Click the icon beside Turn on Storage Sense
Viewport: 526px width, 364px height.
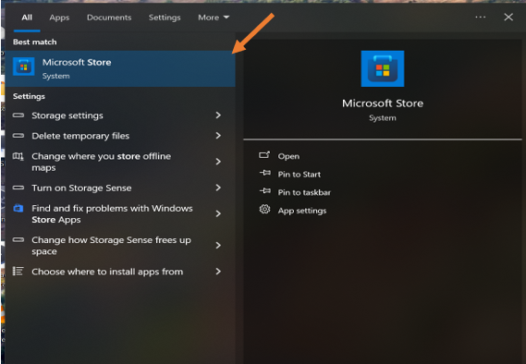click(18, 188)
